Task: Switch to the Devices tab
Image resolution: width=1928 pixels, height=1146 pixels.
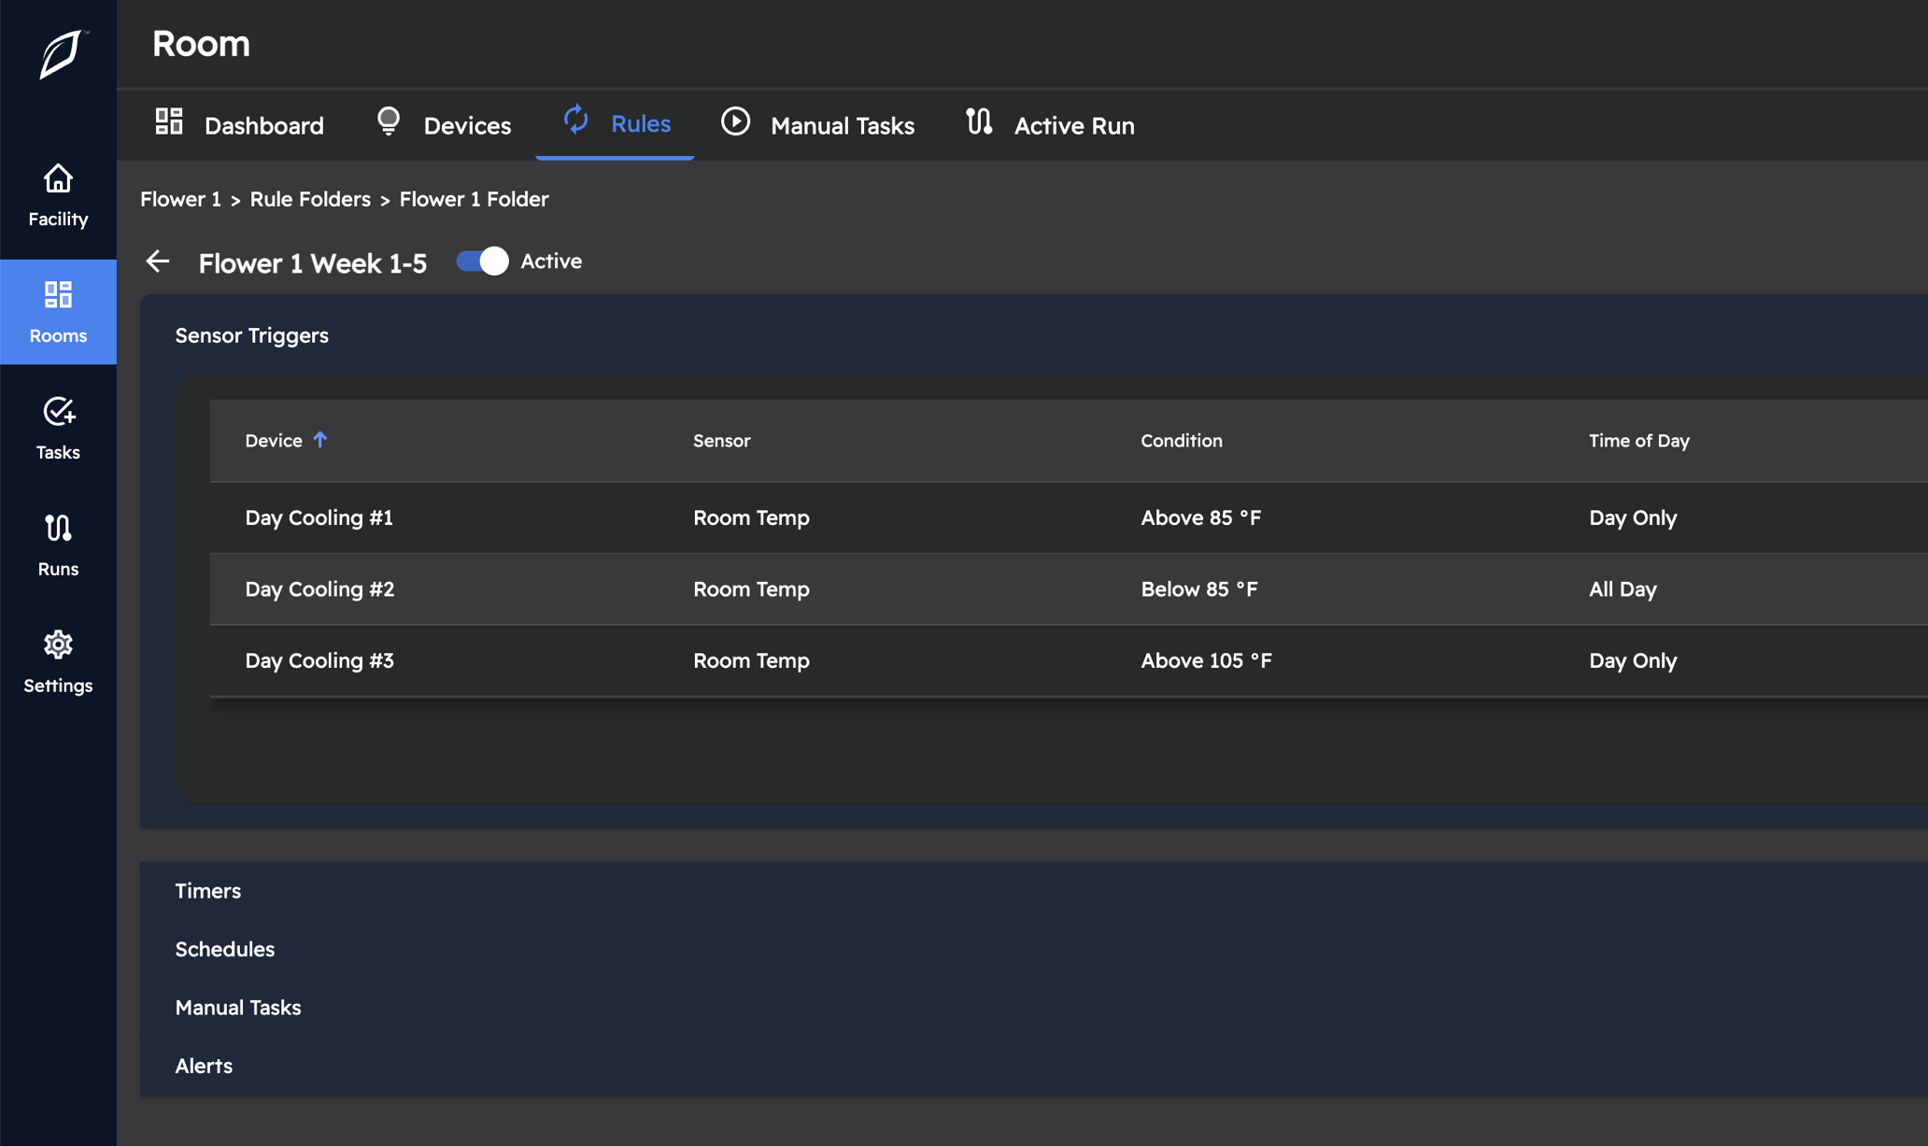Action: (444, 125)
